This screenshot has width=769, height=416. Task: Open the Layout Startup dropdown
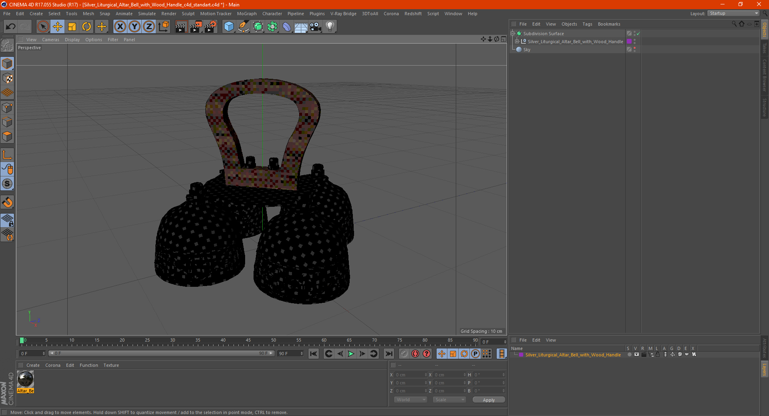pyautogui.click(x=733, y=13)
